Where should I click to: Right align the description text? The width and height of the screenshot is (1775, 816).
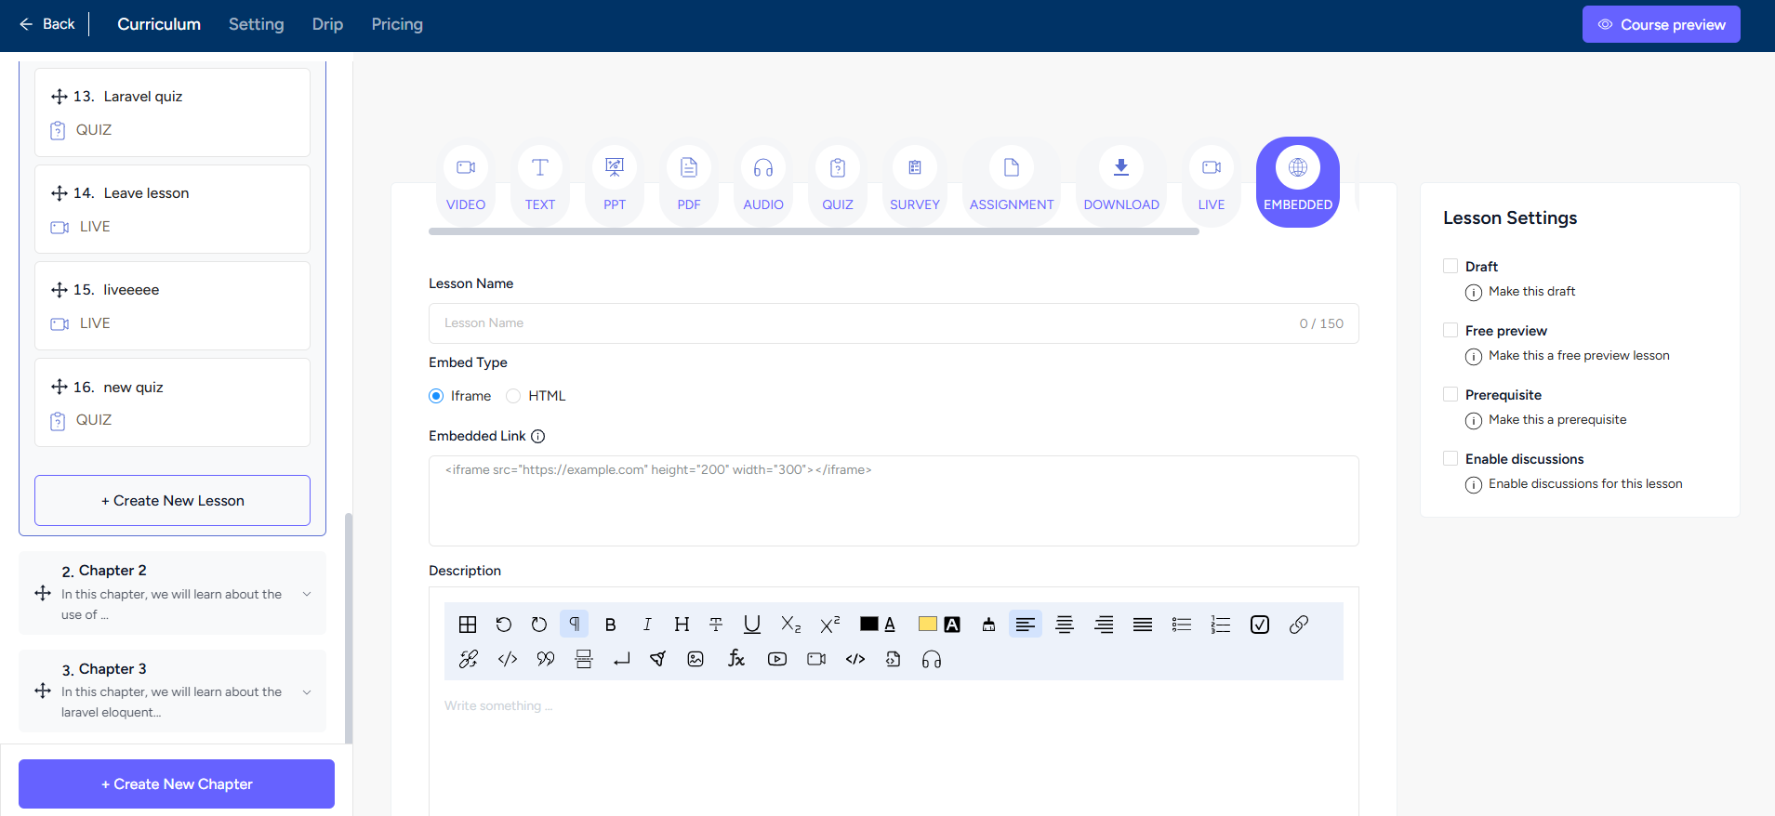(1104, 625)
